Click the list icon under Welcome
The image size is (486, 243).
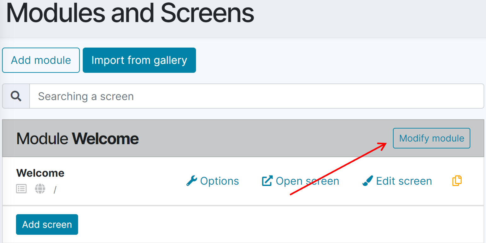click(x=21, y=189)
